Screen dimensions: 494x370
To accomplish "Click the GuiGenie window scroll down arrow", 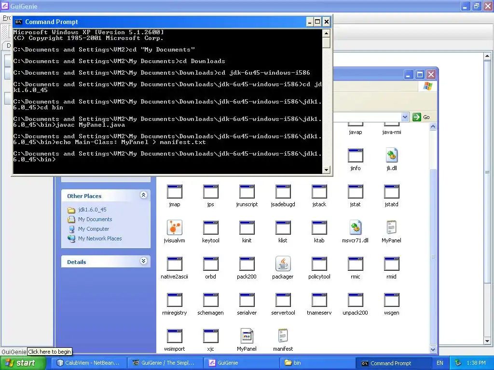I will (487, 341).
